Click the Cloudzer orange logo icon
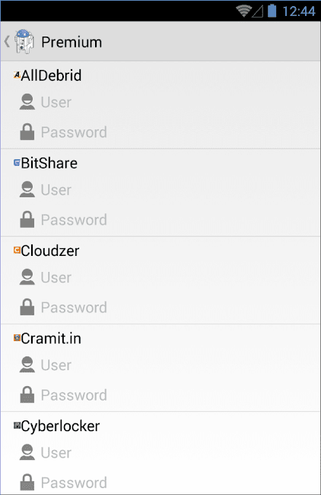The image size is (321, 495). click(x=17, y=251)
